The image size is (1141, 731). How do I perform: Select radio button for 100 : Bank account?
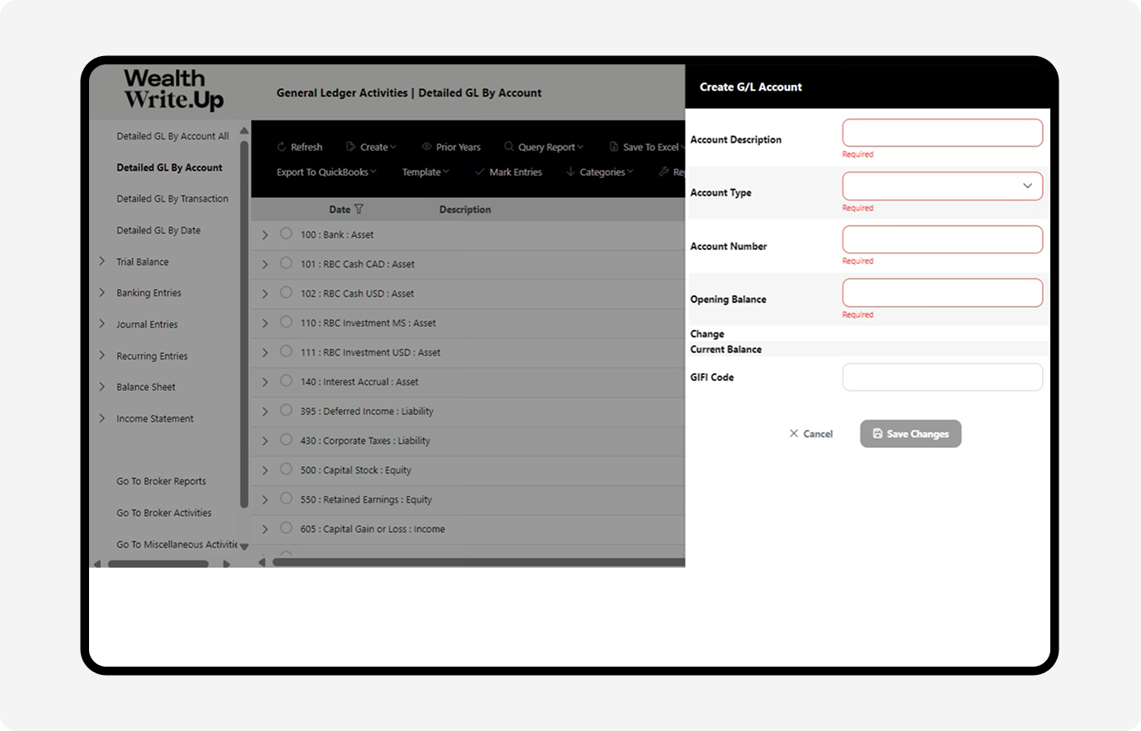click(286, 234)
